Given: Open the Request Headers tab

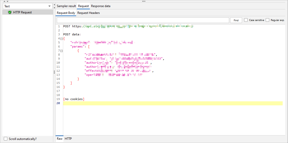Looking at the screenshot, I should point(89,13).
